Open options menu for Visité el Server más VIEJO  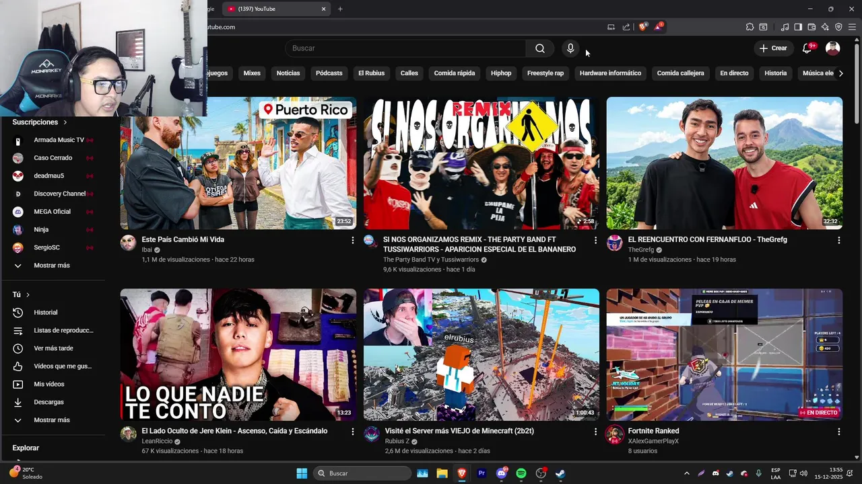(x=595, y=432)
